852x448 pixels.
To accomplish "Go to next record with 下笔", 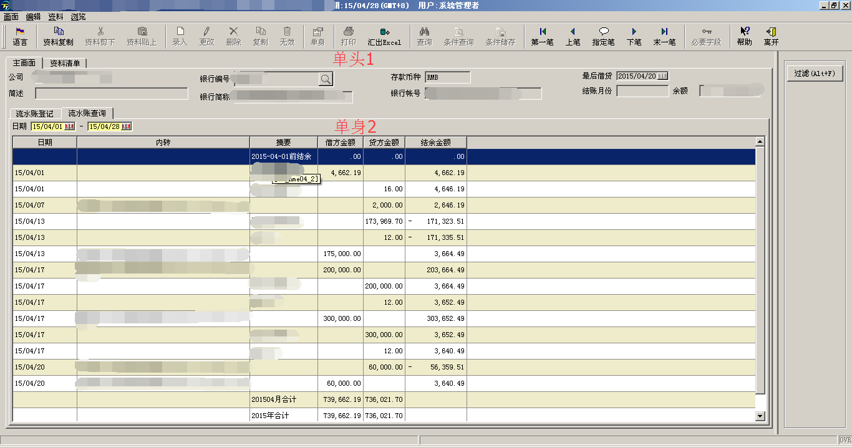I will (x=634, y=37).
